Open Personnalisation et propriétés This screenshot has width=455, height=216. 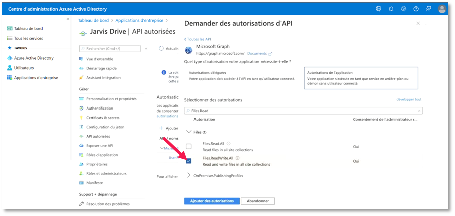[x=111, y=99]
